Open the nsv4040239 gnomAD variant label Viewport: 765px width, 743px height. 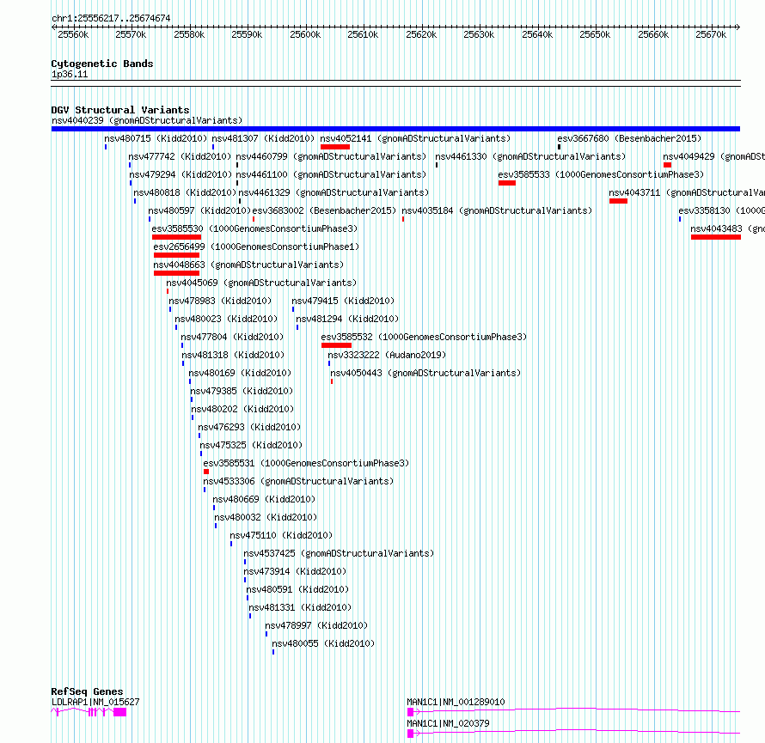(x=147, y=120)
